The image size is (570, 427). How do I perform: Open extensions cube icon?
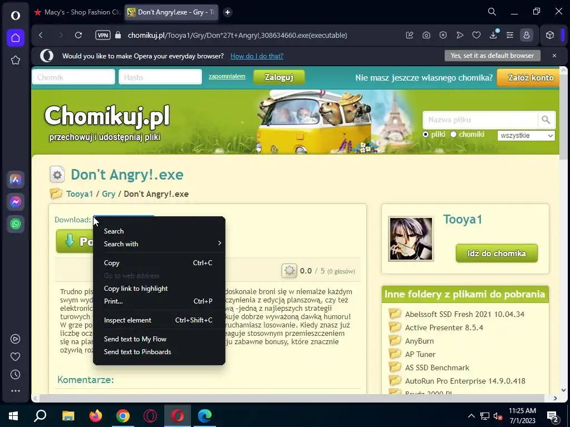(x=549, y=35)
